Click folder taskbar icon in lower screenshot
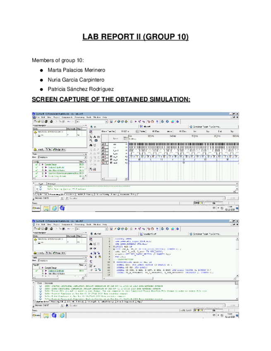Screen dimensions: 271x351 point(46,315)
